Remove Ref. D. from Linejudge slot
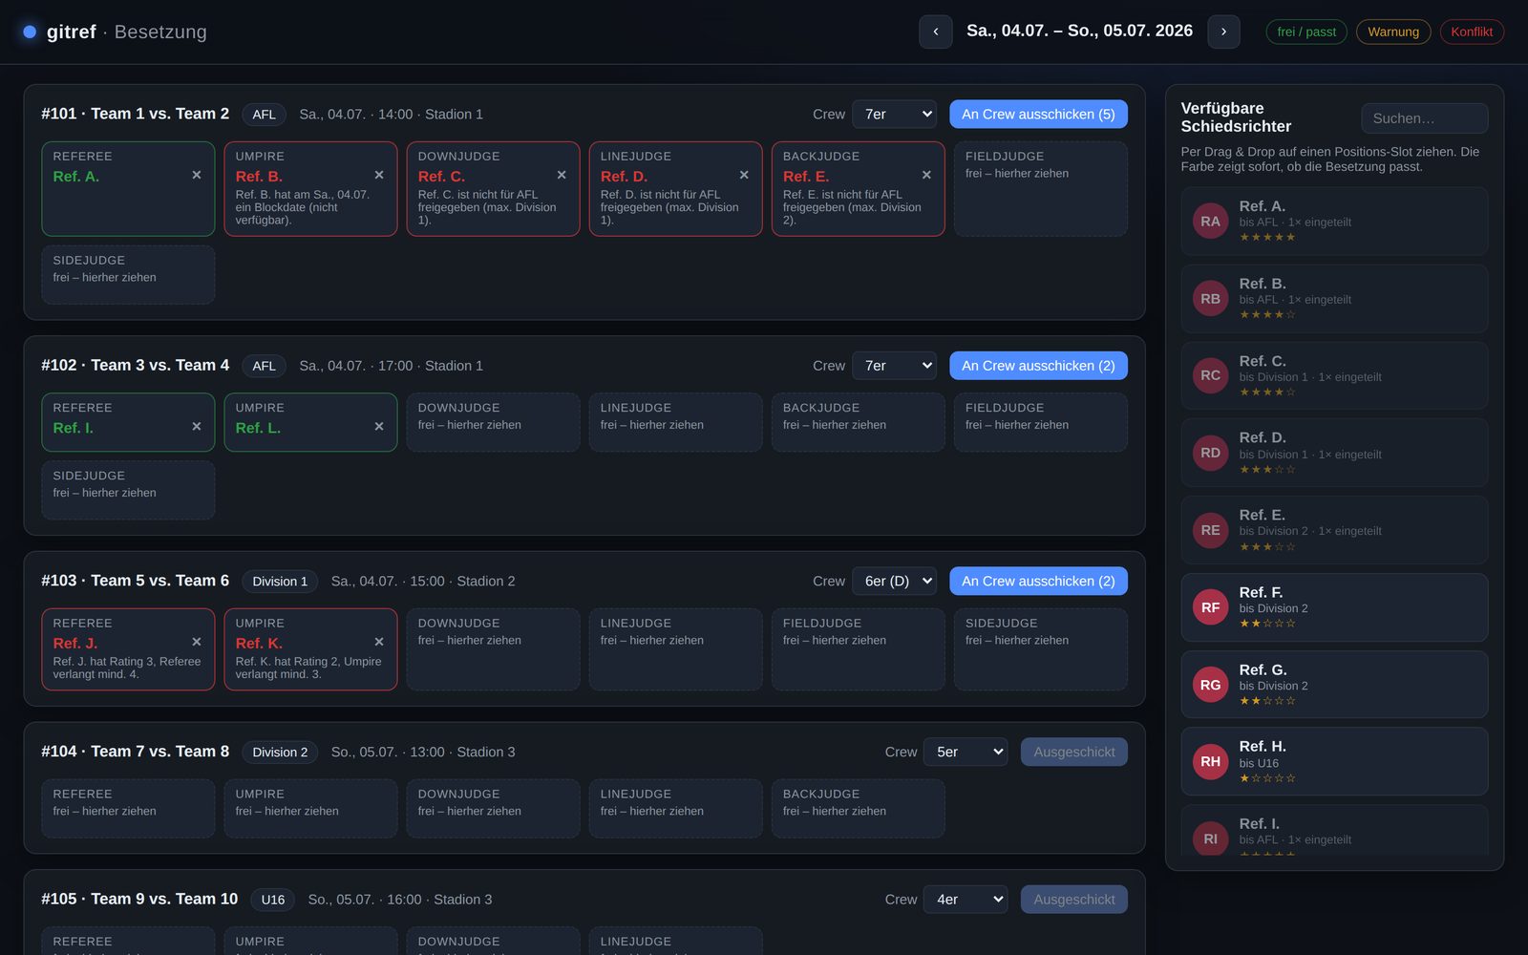Screen dimensions: 1528x955 pyautogui.click(x=744, y=175)
